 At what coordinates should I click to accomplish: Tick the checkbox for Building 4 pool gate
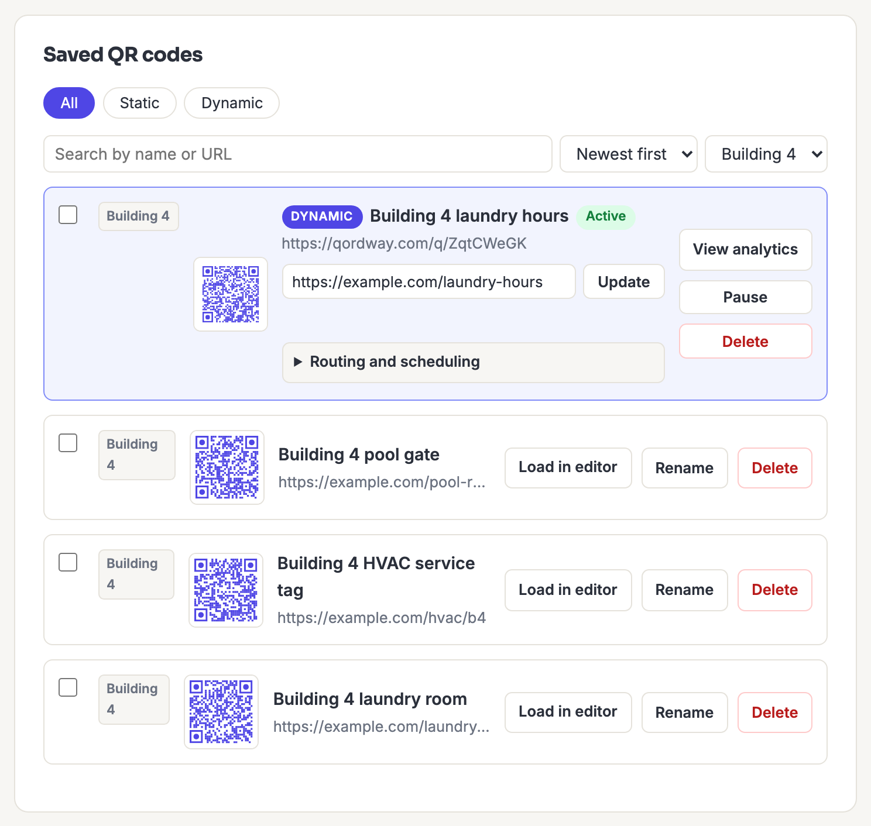pos(68,443)
